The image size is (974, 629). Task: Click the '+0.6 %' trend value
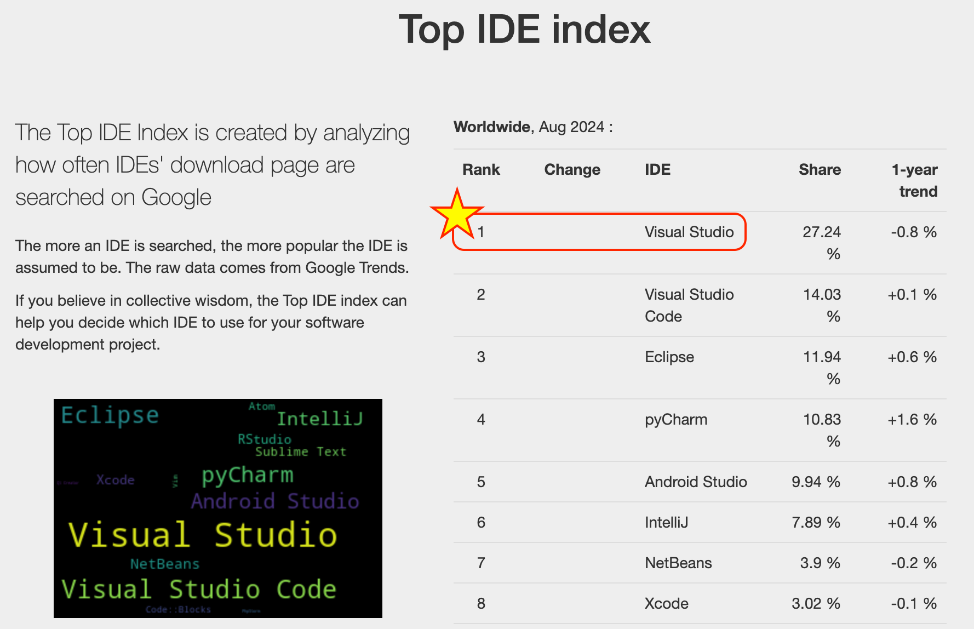(x=913, y=357)
